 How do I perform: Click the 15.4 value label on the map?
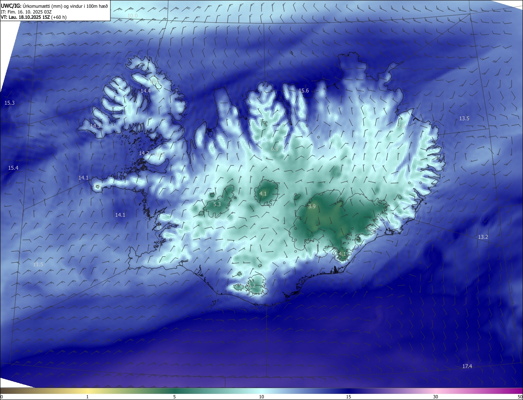click(x=13, y=168)
